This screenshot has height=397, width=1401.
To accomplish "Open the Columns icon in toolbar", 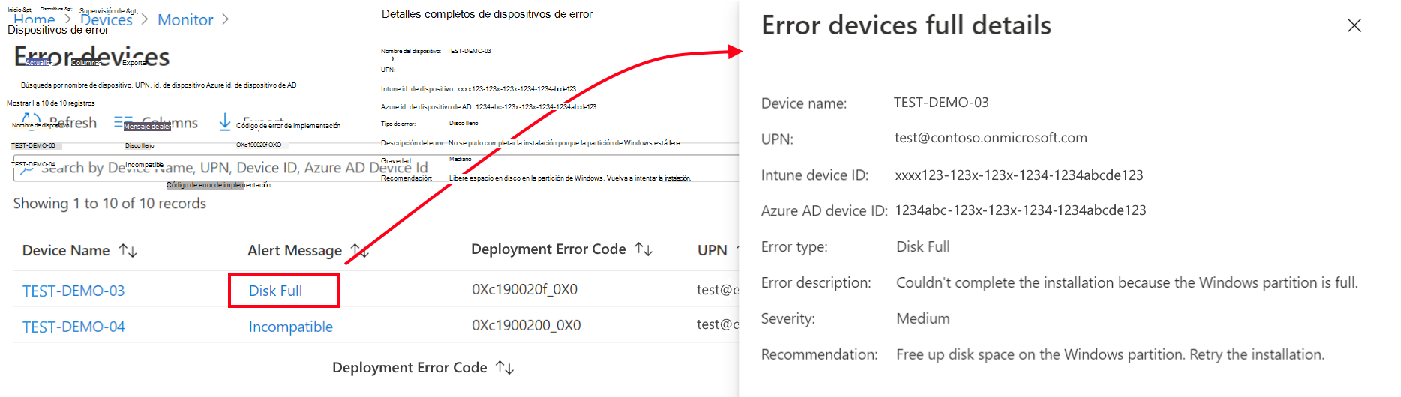I will 124,122.
